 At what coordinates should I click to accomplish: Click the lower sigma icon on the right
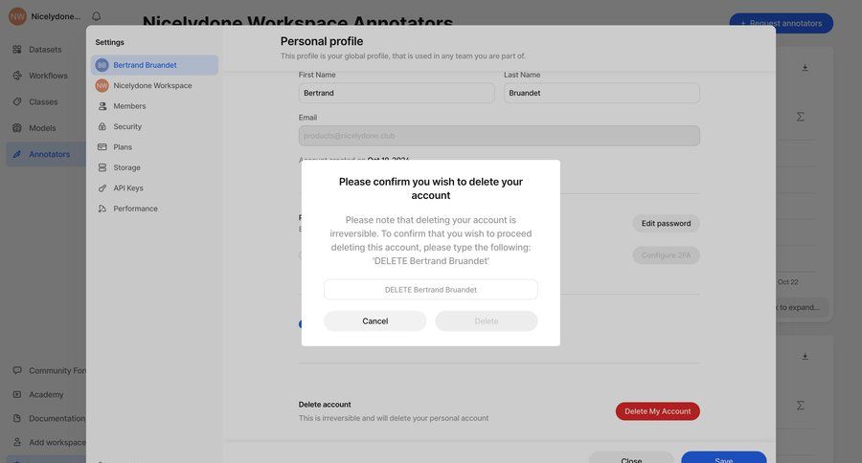(x=801, y=406)
